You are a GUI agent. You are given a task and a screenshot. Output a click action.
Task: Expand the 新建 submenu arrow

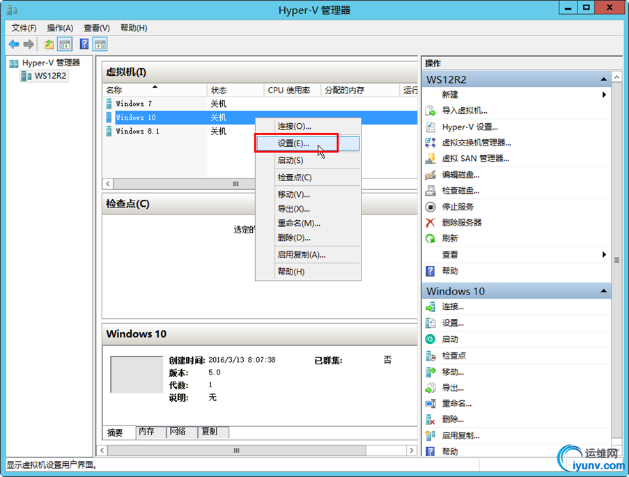[x=604, y=95]
